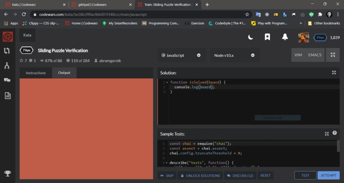Open author abramgornik profile link
Screen dimensions: 344x183
click(x=110, y=61)
